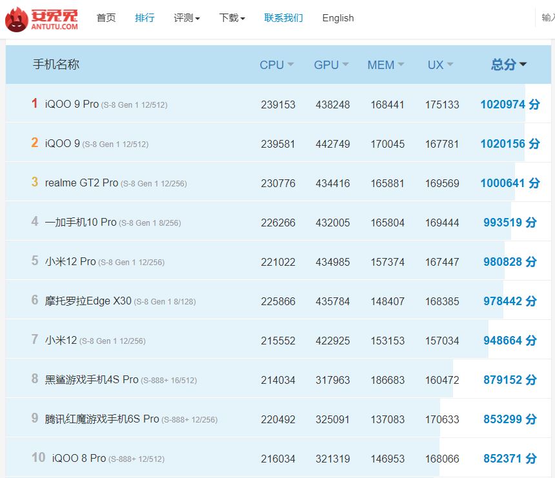
Task: Select the 小米12 (S-8 Gen 1 12/256) entry
Action: click(x=96, y=341)
